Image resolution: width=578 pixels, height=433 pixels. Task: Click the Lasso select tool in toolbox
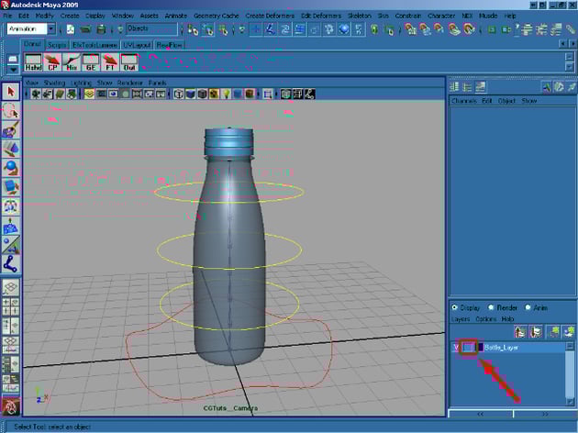[11, 111]
